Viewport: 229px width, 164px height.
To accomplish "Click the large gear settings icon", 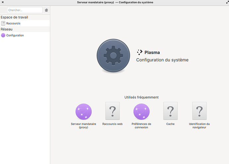I will [113, 56].
